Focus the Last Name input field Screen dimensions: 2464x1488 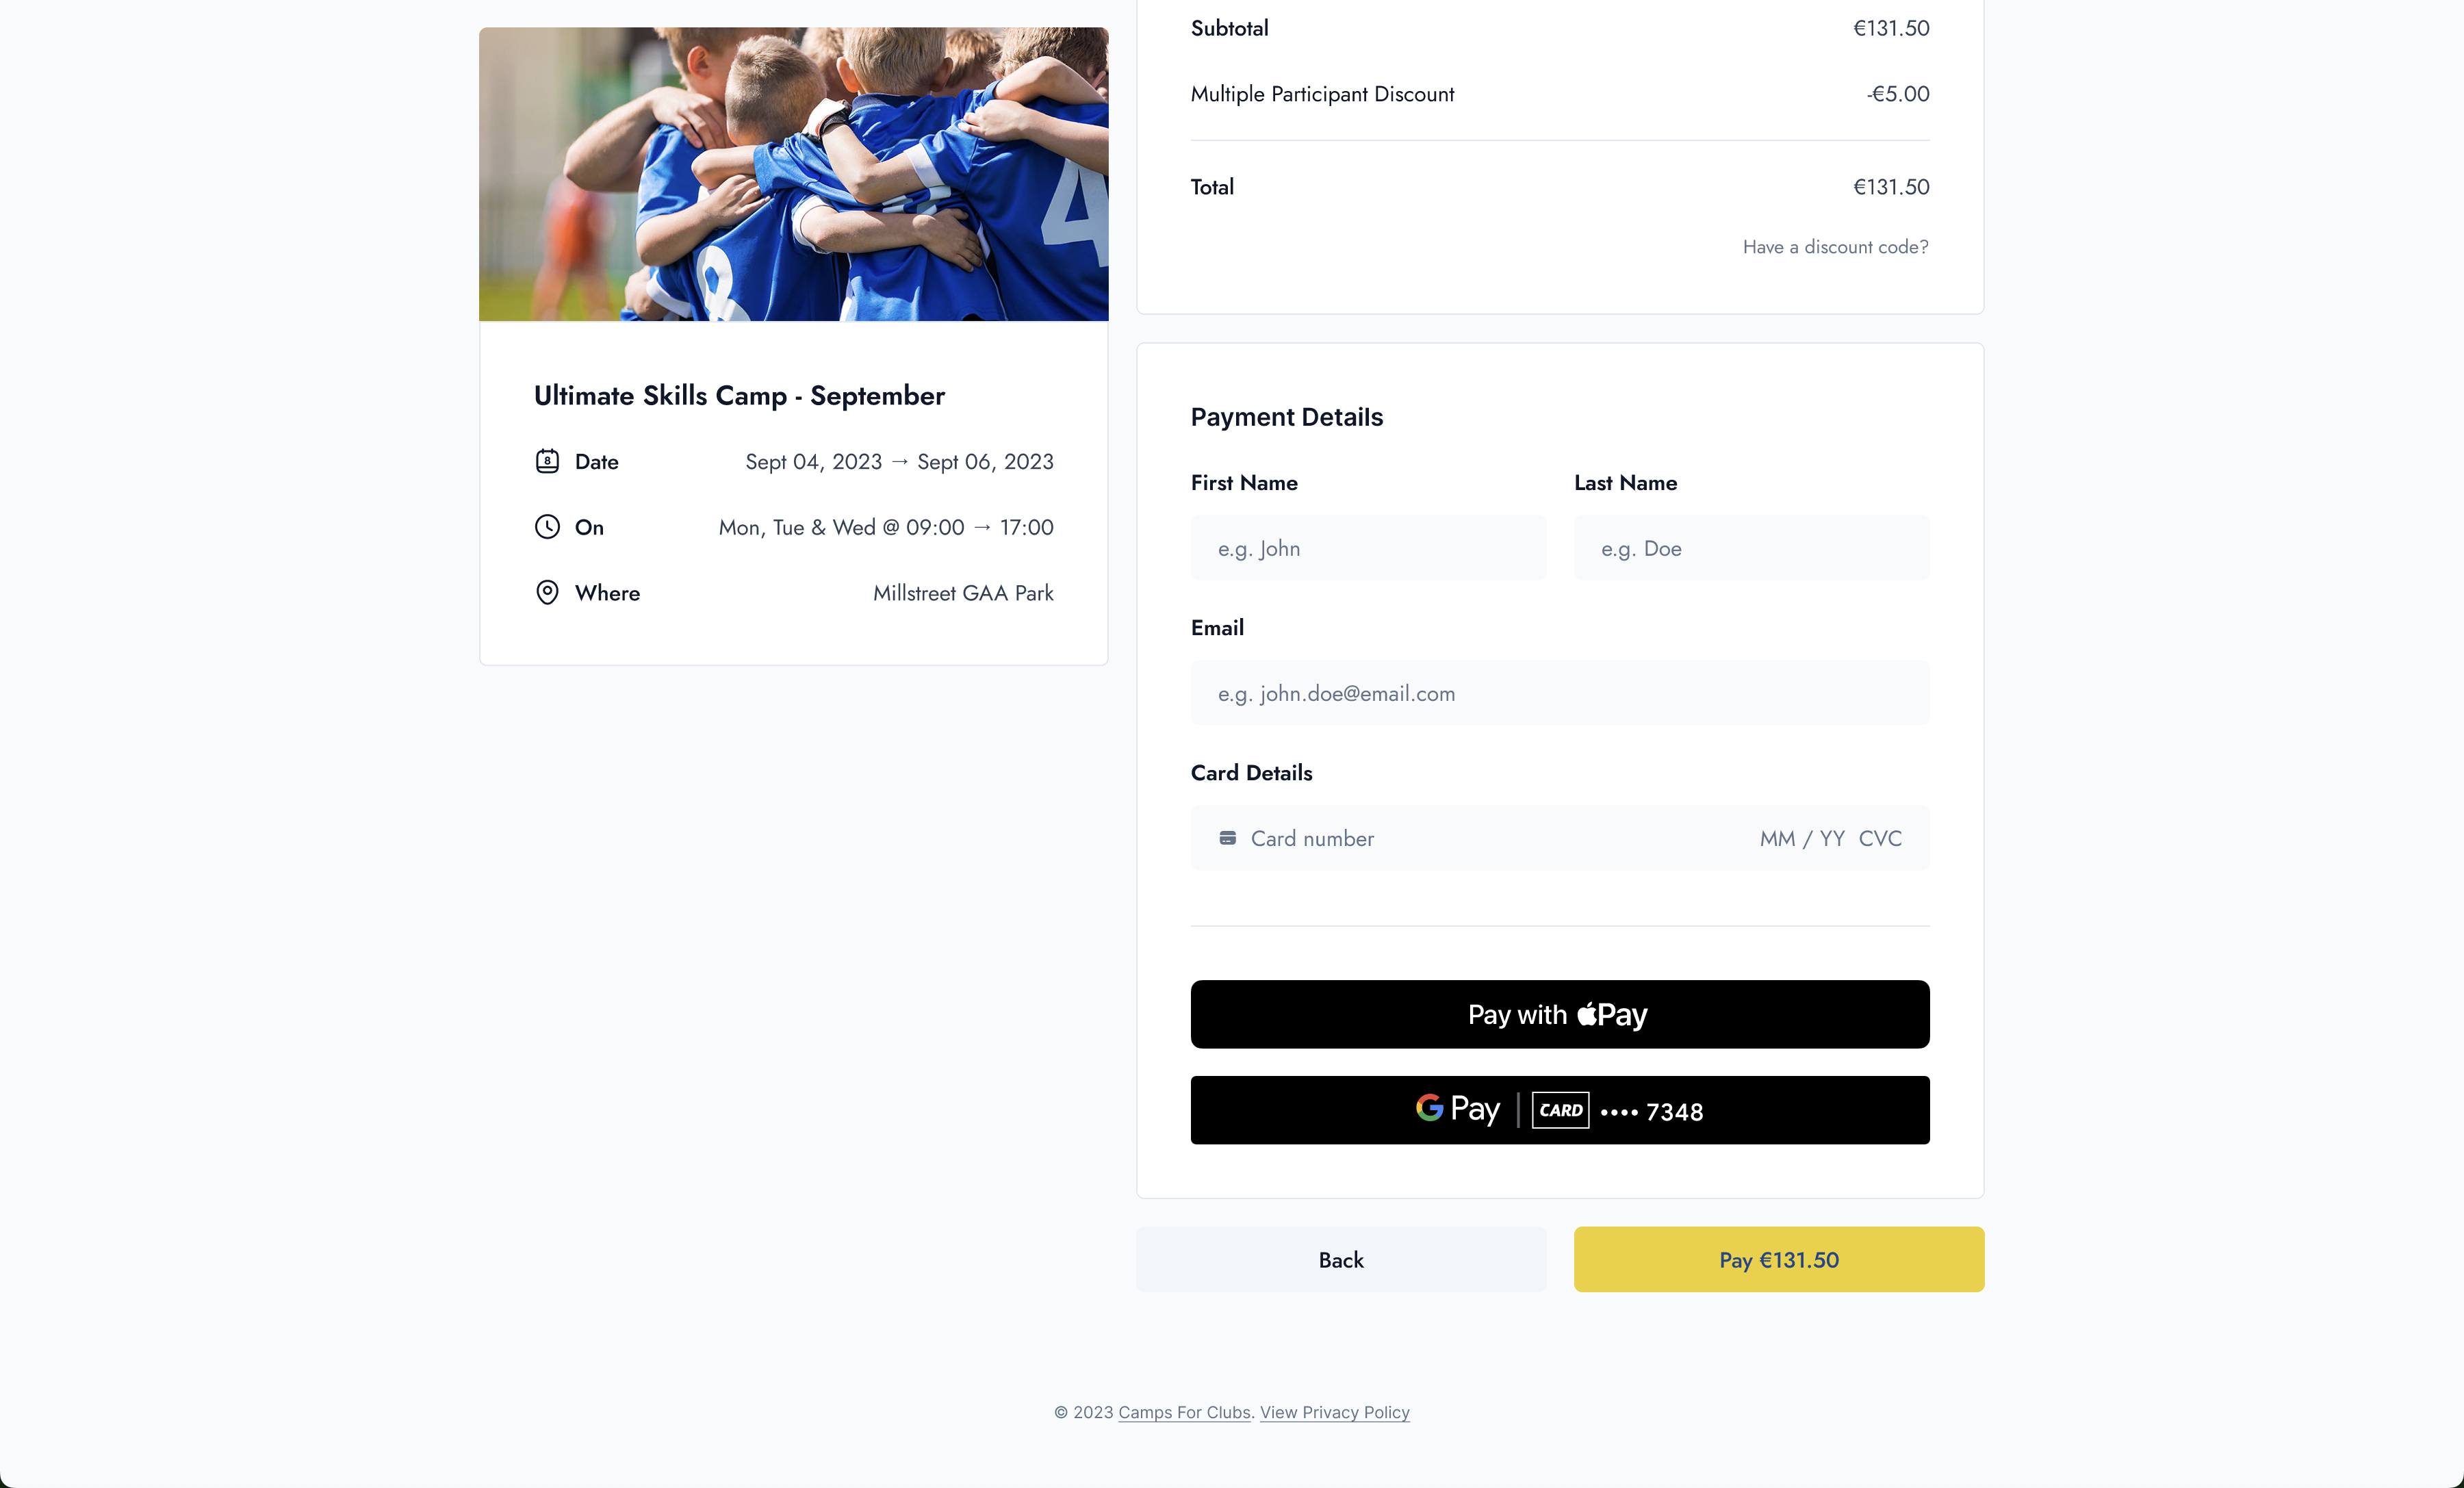coord(1751,548)
